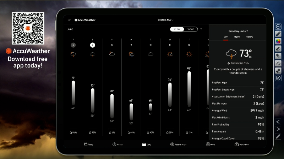The width and height of the screenshot is (284, 159).
Task: Open the Day tab in detail panel
Action: (226, 37)
